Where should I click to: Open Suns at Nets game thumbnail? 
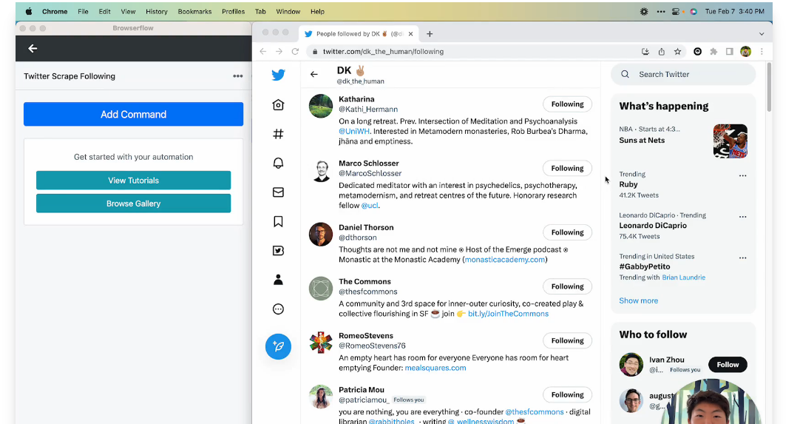[730, 141]
